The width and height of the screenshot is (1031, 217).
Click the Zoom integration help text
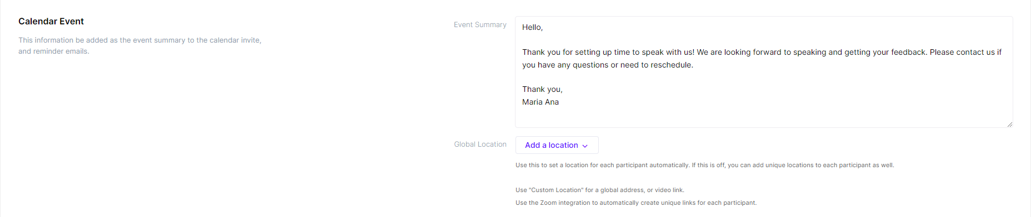[x=636, y=203]
